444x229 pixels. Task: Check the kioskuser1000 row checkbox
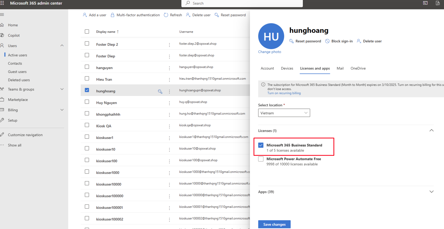click(x=87, y=172)
